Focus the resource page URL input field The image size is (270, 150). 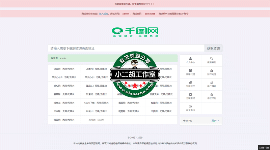(126, 48)
